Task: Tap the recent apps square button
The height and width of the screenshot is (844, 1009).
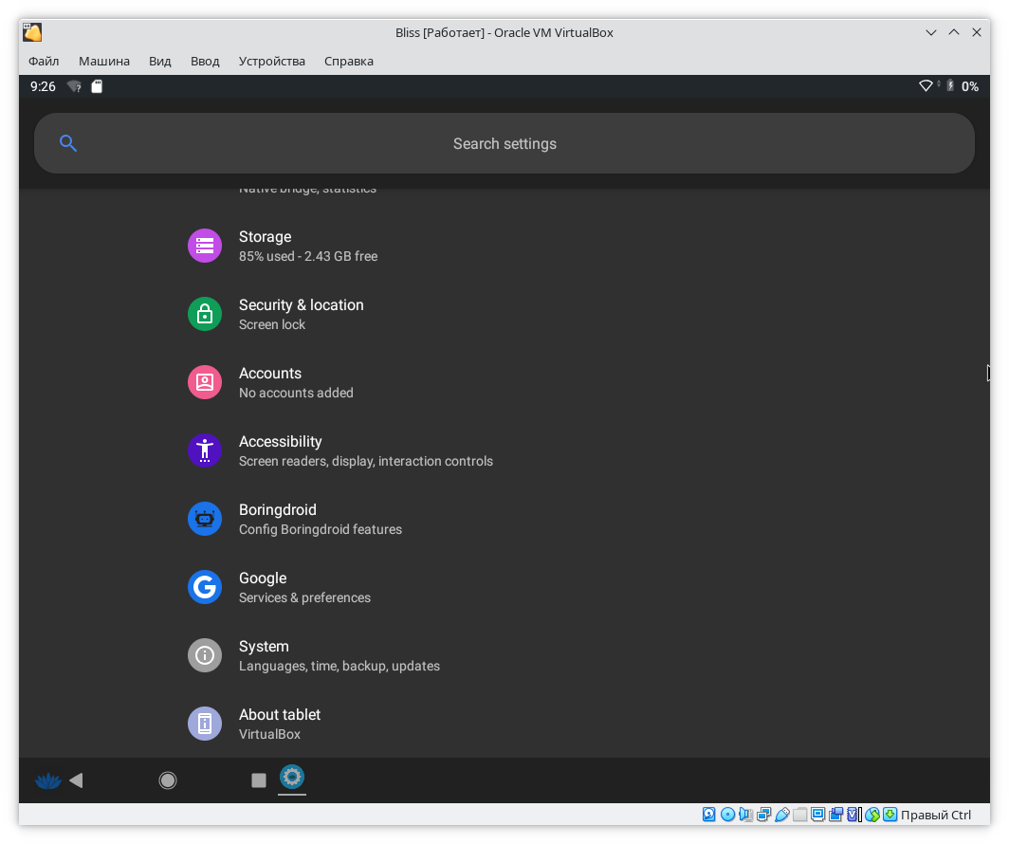Action: click(259, 780)
